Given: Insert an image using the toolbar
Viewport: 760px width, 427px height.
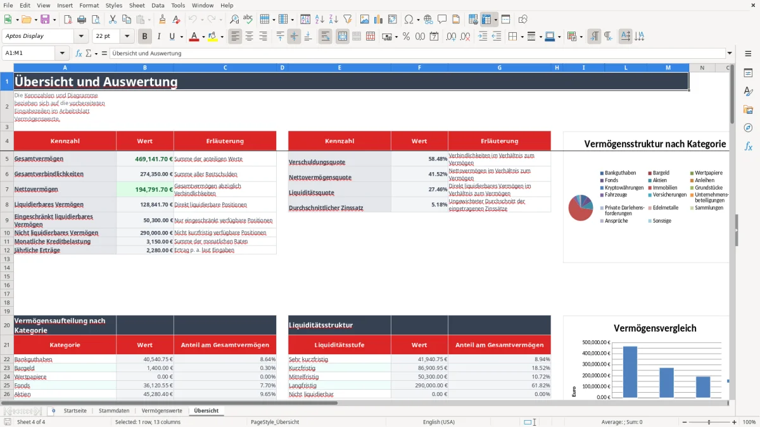Looking at the screenshot, I should pos(364,20).
